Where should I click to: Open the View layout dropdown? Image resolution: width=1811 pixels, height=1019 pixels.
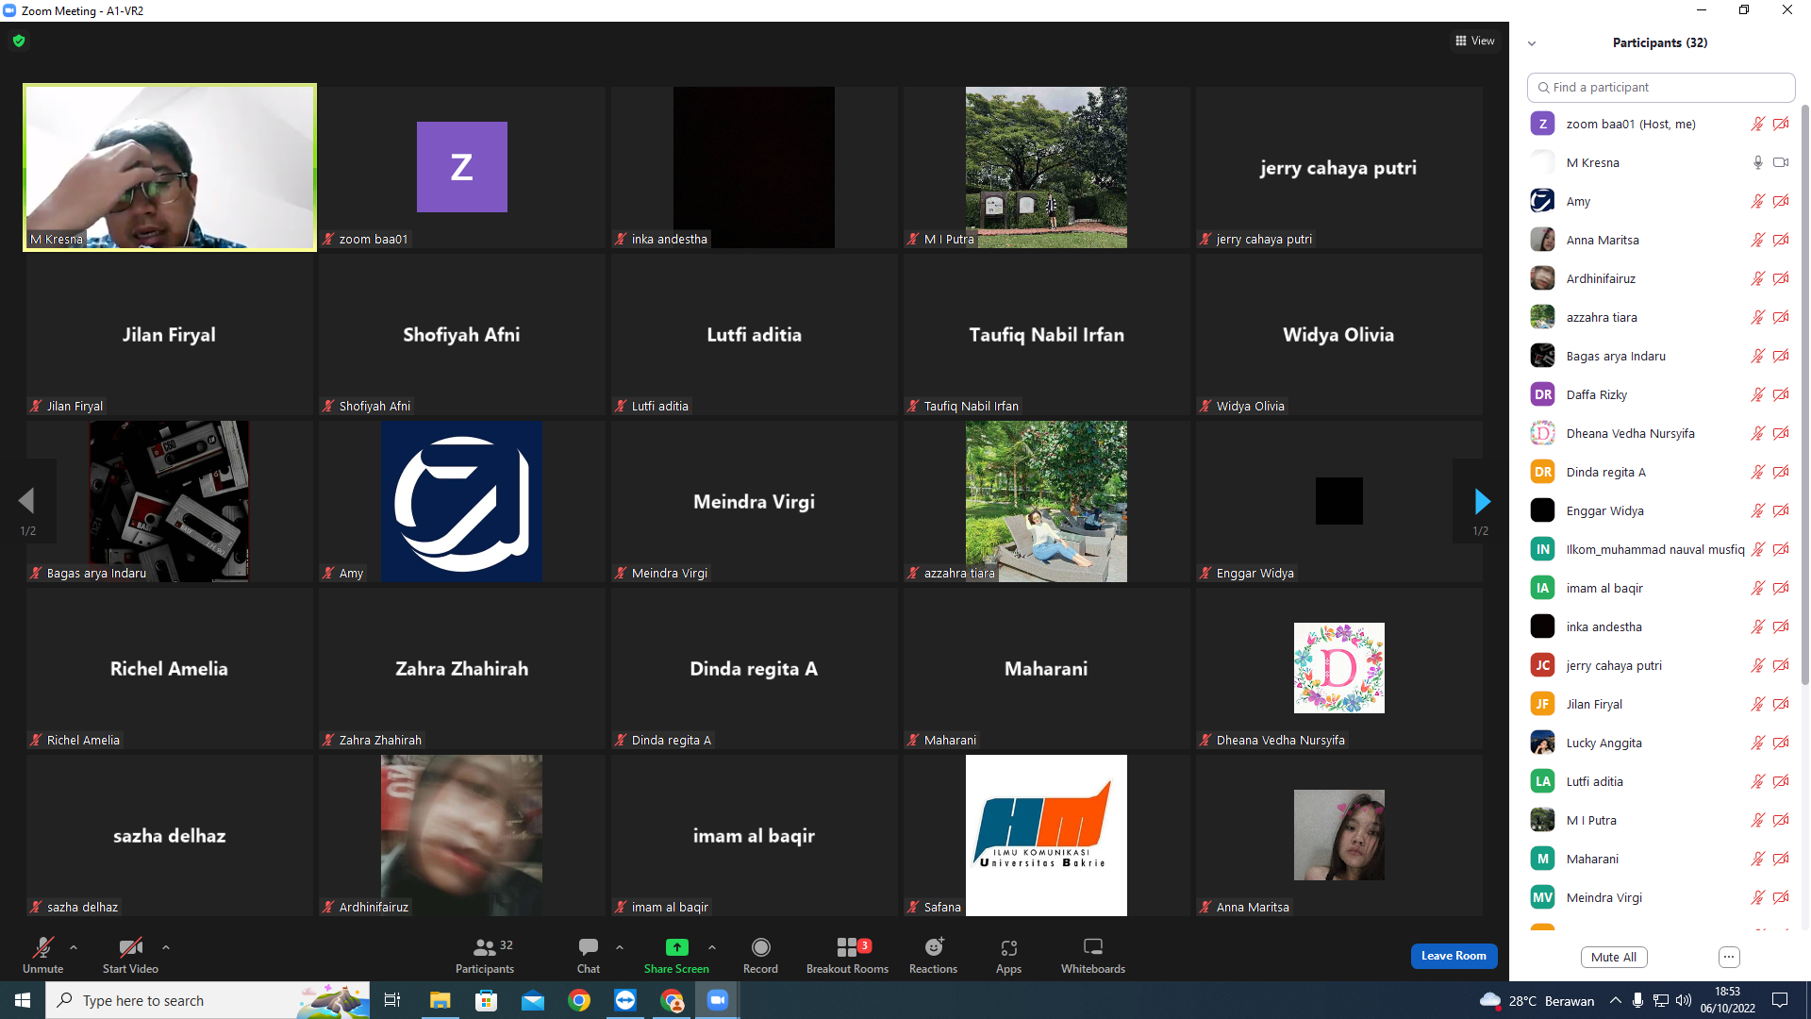(x=1475, y=41)
